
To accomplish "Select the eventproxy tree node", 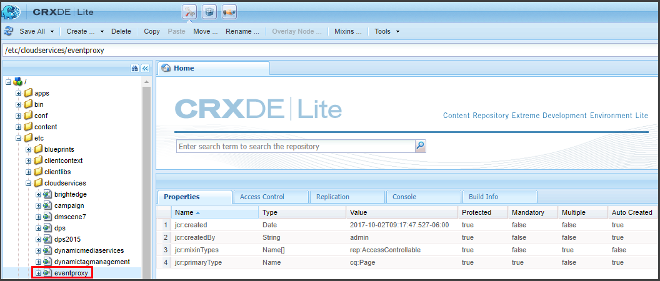I will point(71,273).
